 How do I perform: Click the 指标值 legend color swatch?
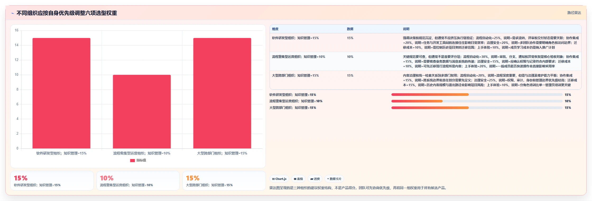pyautogui.click(x=132, y=160)
